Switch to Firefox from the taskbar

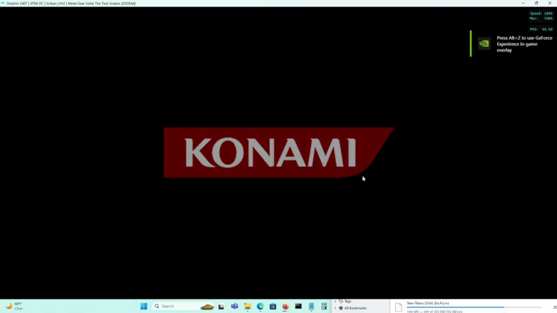pos(285,306)
